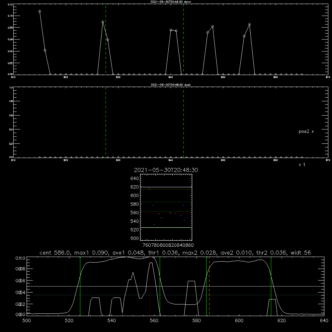Click the "1.0" y-axis label of dusk plot

click(x=11, y=87)
